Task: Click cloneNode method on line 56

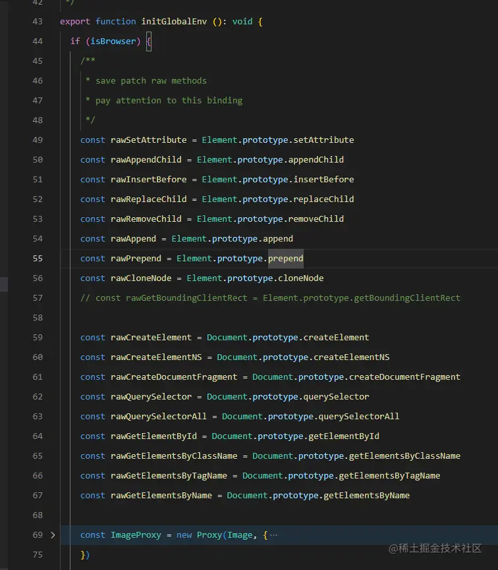Action: [x=300, y=278]
